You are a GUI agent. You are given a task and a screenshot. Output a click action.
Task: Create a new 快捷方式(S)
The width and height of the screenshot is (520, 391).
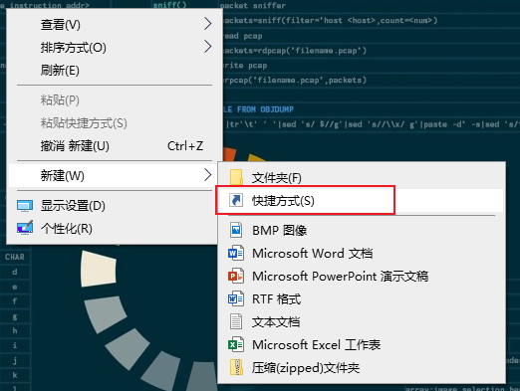tap(362, 200)
